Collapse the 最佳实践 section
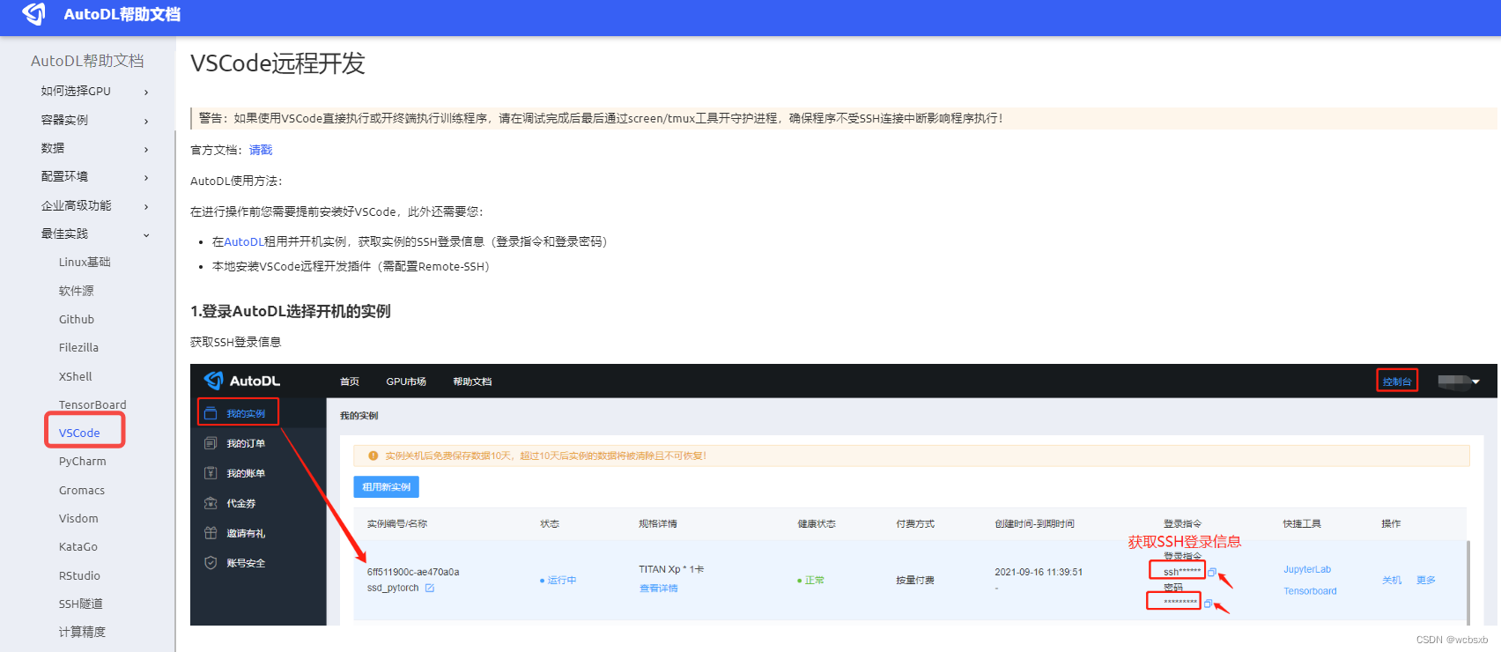The image size is (1501, 652). pos(94,233)
